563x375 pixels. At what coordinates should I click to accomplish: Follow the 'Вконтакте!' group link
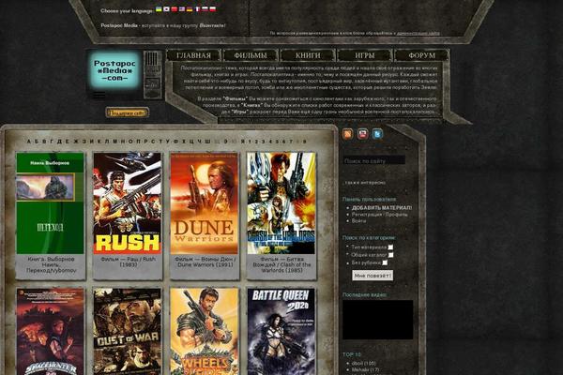pos(213,25)
